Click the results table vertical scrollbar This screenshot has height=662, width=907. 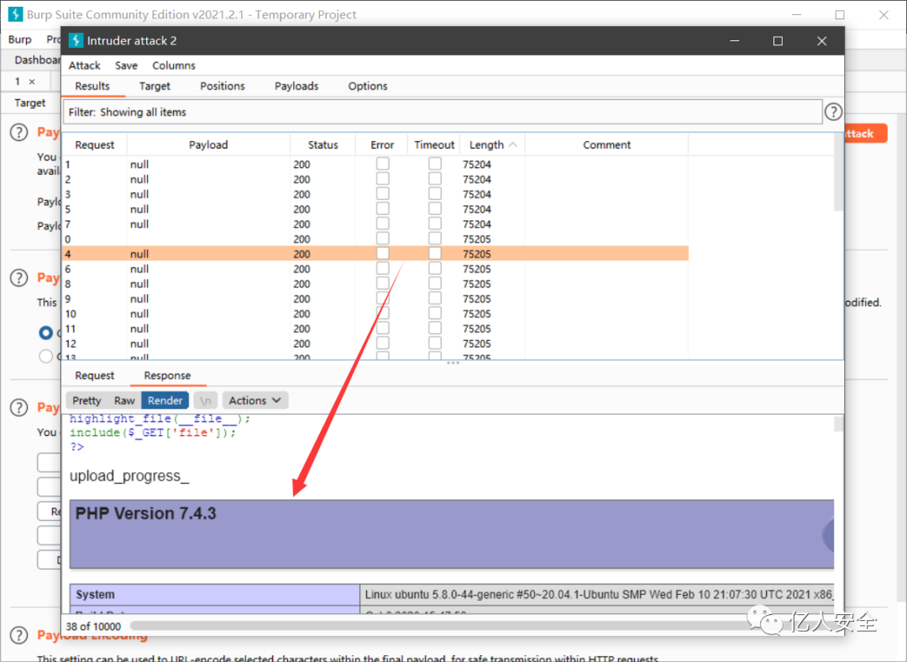(838, 174)
